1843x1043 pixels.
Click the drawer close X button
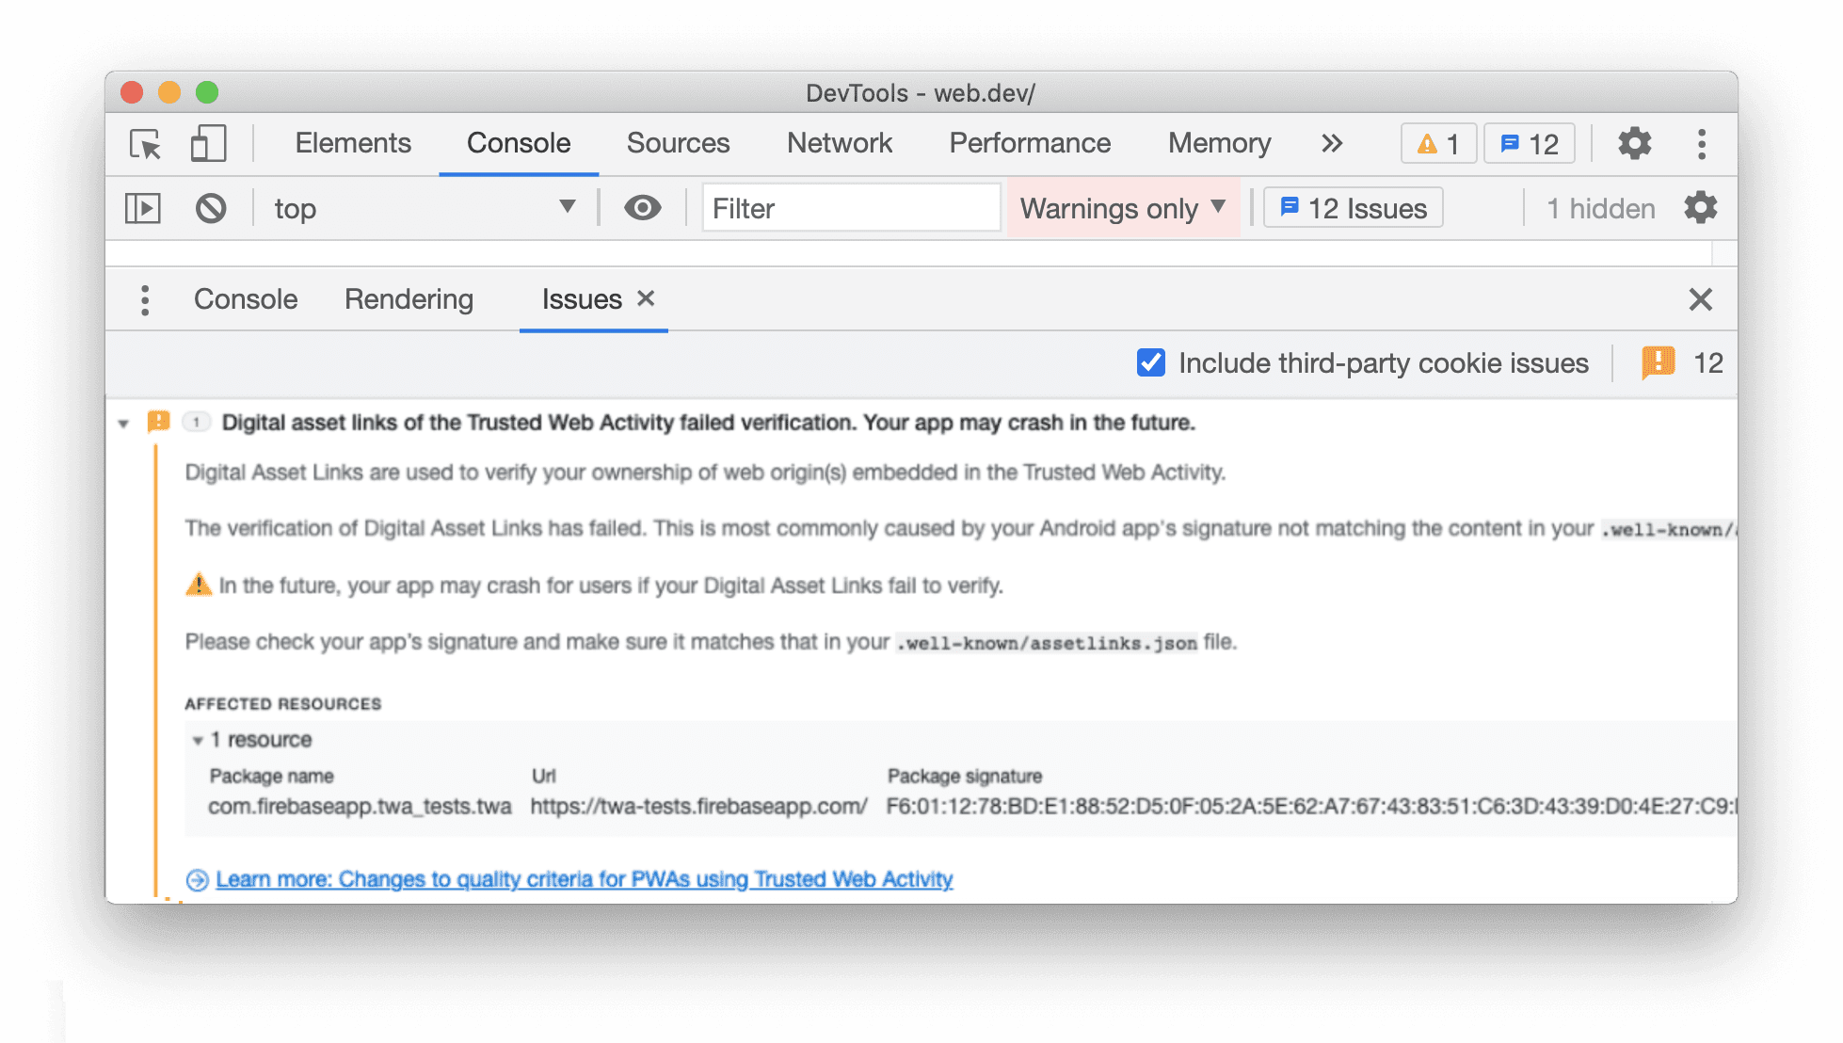pyautogui.click(x=1701, y=298)
